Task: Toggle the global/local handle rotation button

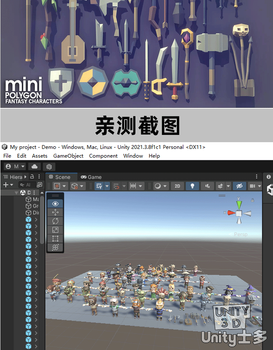Action: point(74,186)
